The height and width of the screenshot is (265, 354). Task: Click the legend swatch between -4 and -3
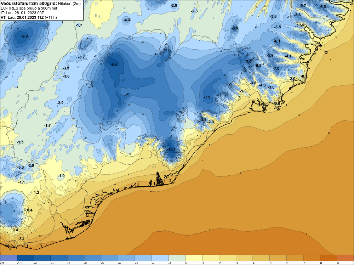click(126, 258)
